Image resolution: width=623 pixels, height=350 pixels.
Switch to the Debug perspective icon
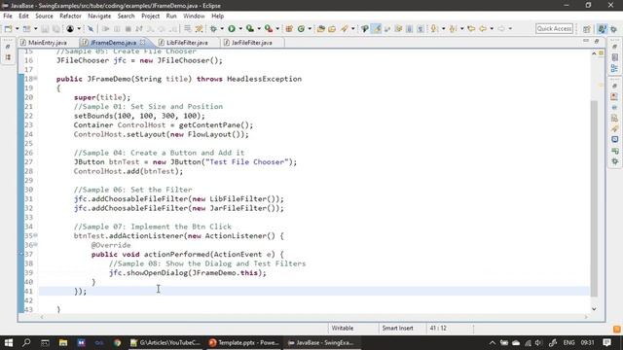coord(614,29)
